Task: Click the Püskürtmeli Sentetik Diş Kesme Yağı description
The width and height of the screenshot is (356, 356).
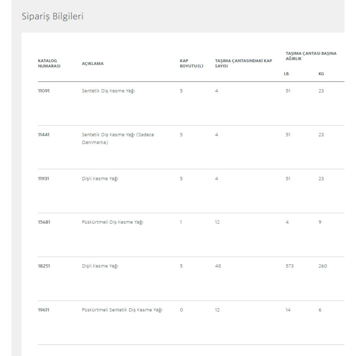Action: coord(122,310)
